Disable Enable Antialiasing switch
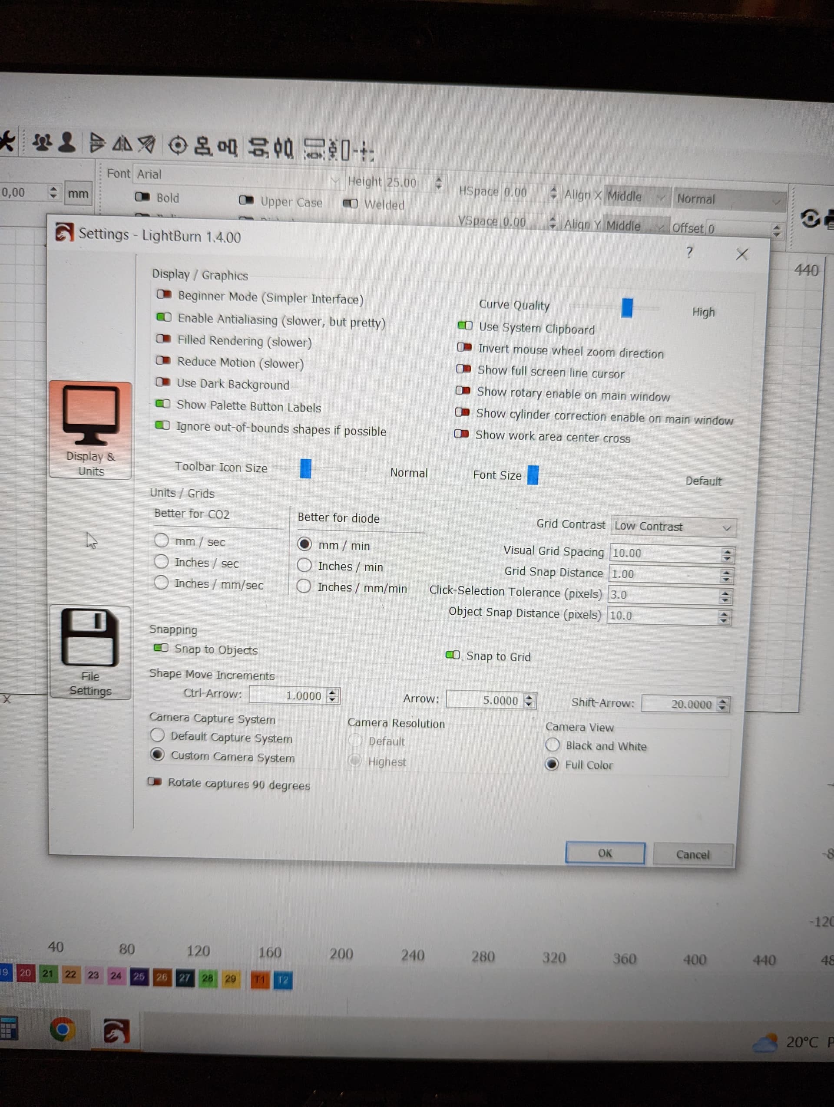The width and height of the screenshot is (834, 1107). click(x=164, y=317)
